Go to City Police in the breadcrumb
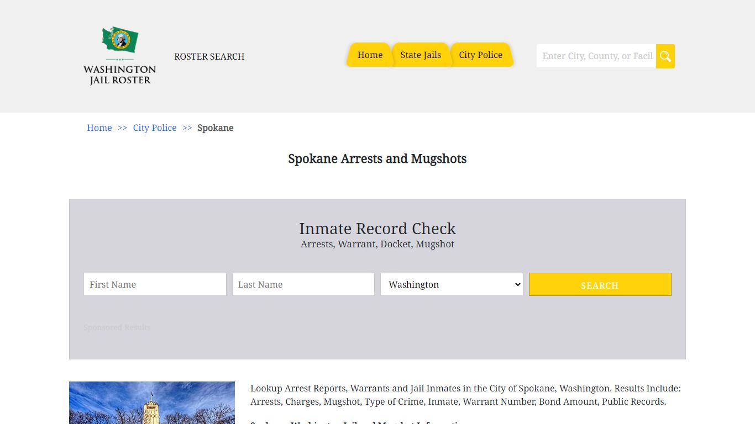Image resolution: width=755 pixels, height=424 pixels. [x=155, y=128]
